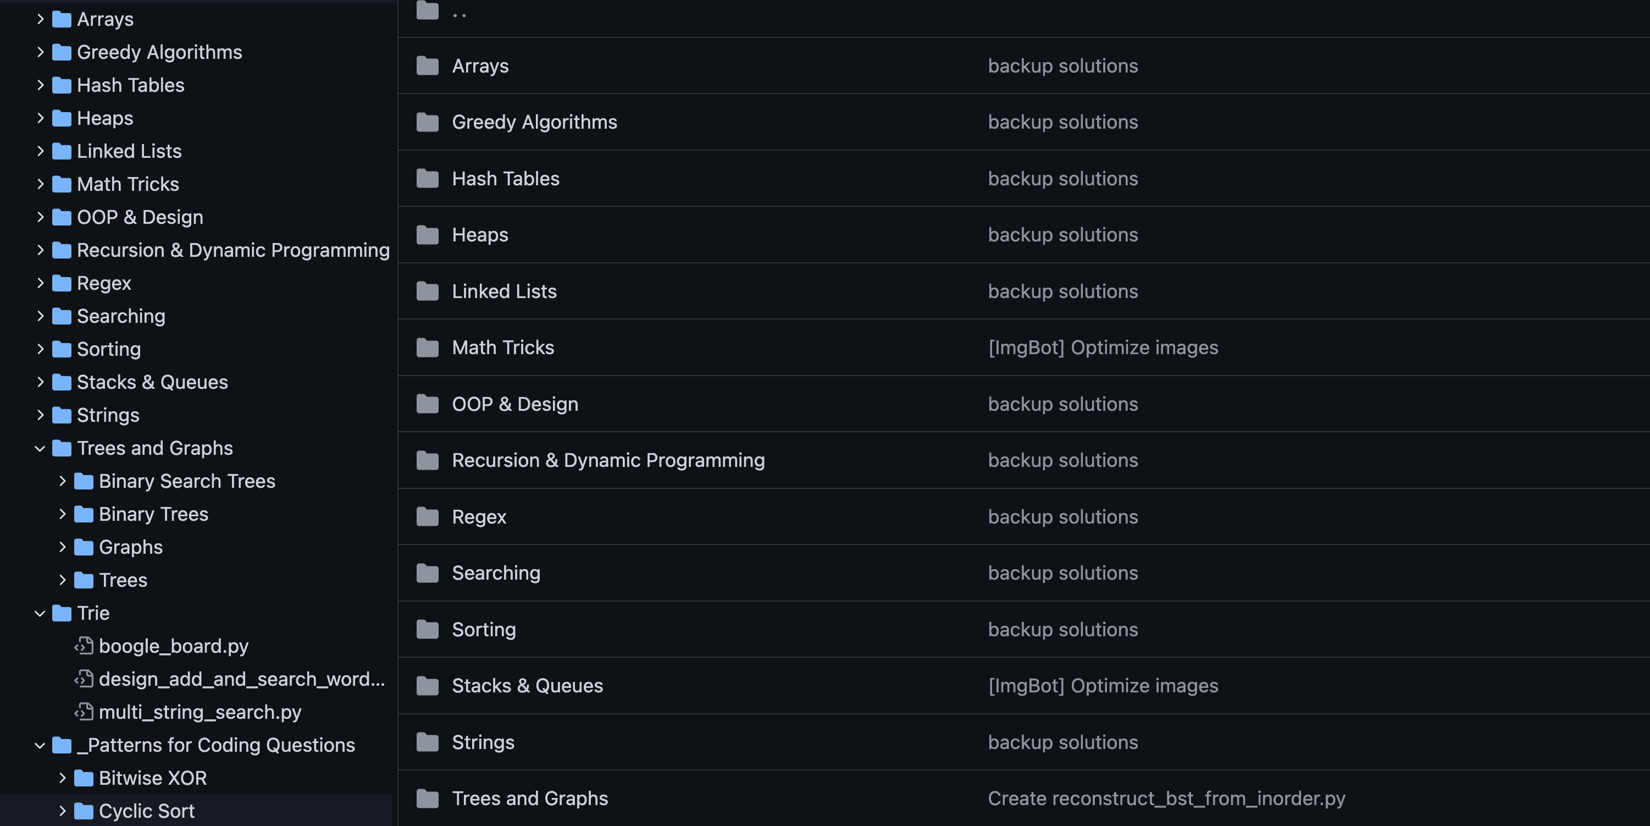Click the Trie folder icon in sidebar
This screenshot has width=1650, height=826.
pos(62,613)
